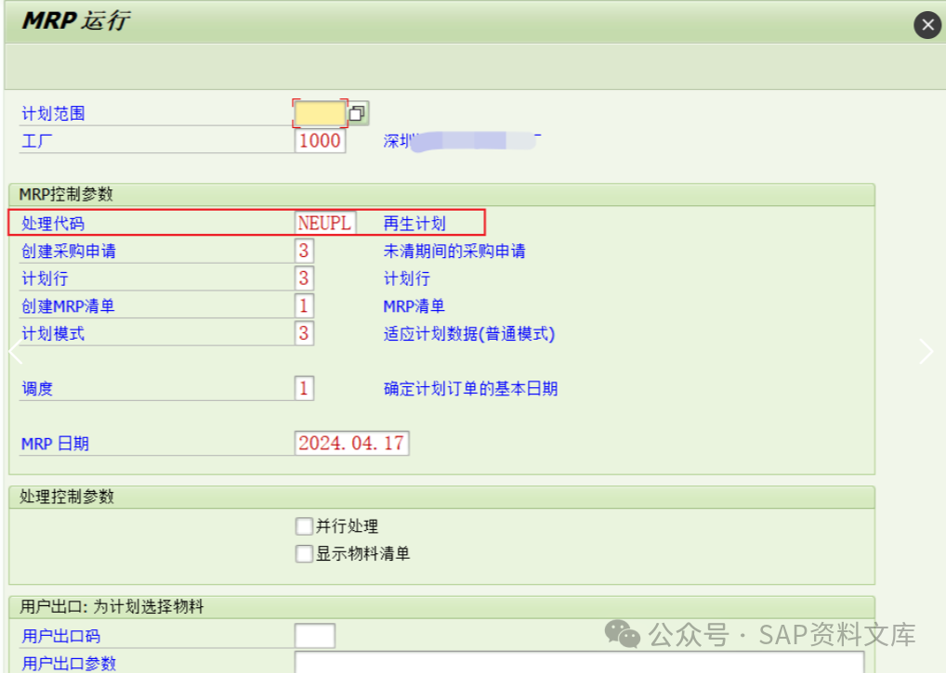Click the 创建采购申请 value field
Image resolution: width=946 pixels, height=673 pixels.
304,251
